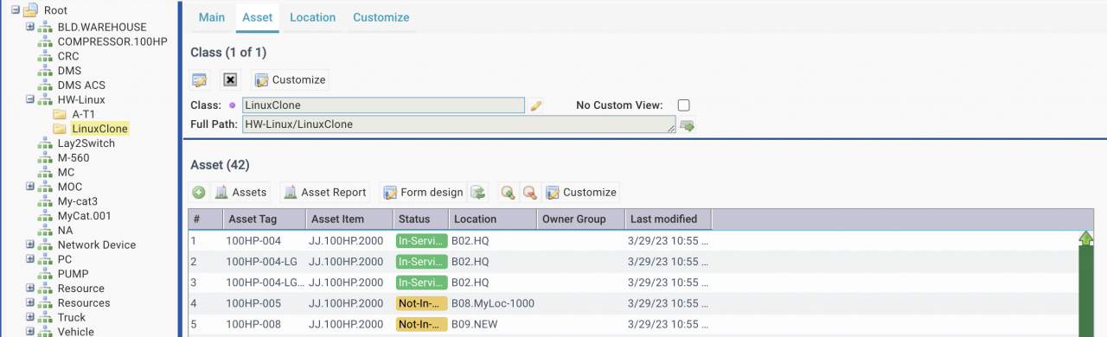Click the green magnifier search icon
The image size is (1107, 337).
coord(509,192)
